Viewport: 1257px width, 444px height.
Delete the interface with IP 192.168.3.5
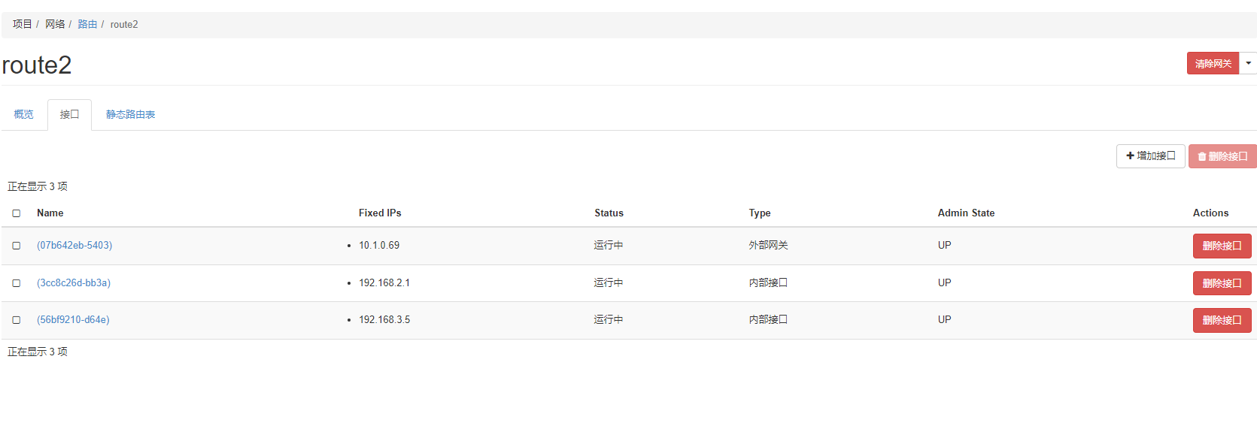[1222, 320]
